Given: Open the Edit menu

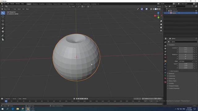Looking at the screenshot, I should (8, 4).
